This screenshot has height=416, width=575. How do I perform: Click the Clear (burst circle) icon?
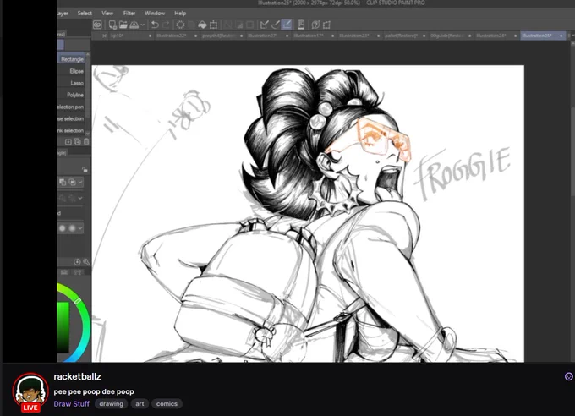pos(180,25)
